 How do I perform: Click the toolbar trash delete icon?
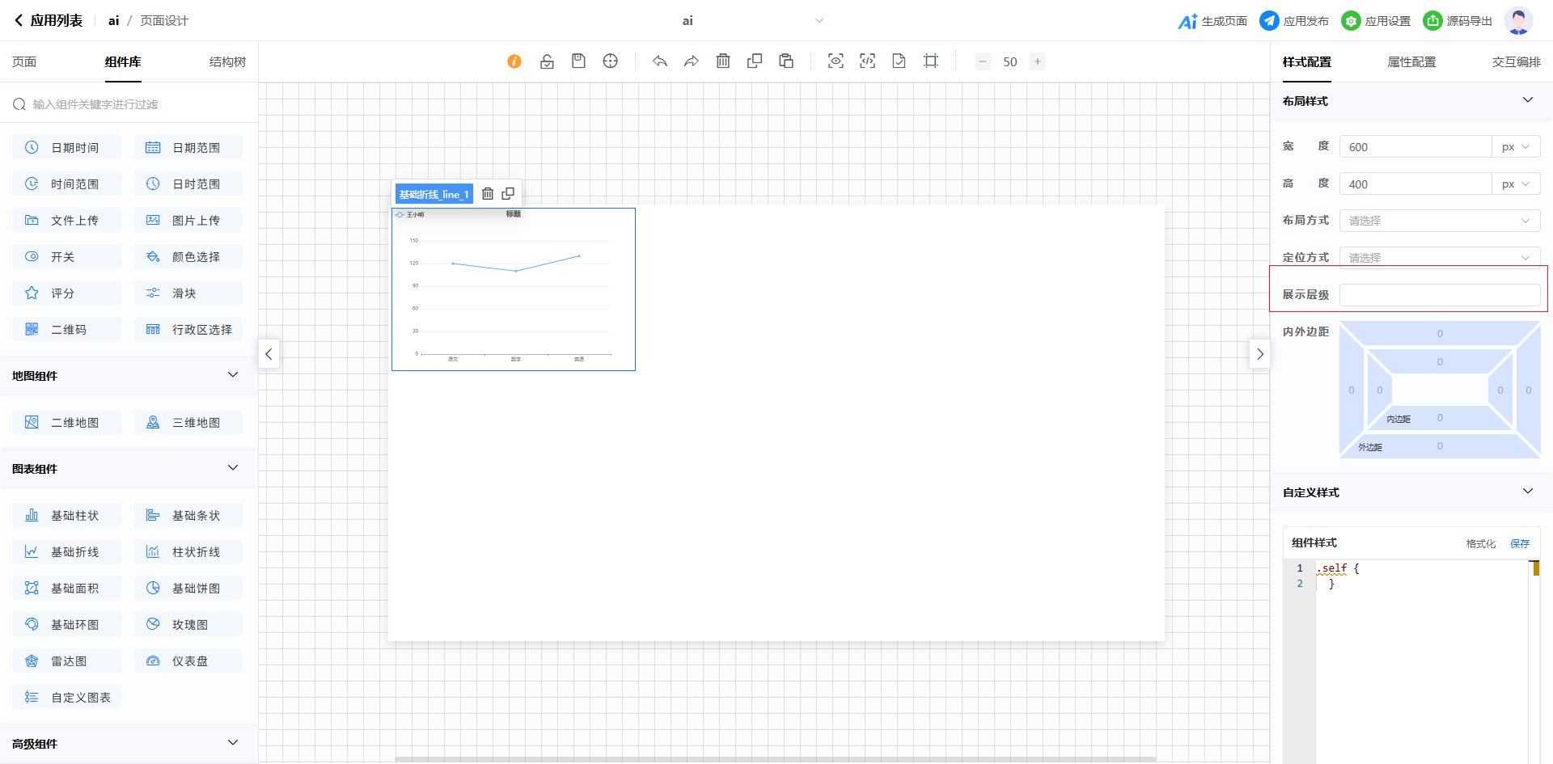tap(723, 61)
